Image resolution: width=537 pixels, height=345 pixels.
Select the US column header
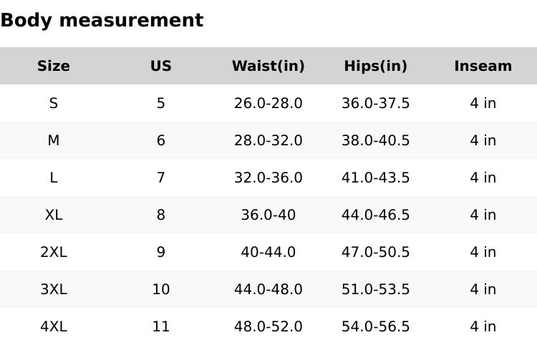pyautogui.click(x=161, y=67)
